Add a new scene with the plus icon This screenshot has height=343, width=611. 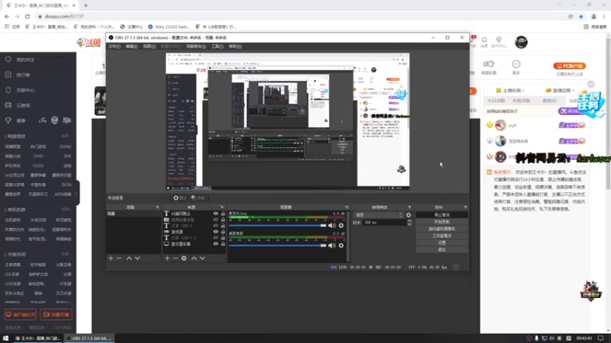(111, 258)
